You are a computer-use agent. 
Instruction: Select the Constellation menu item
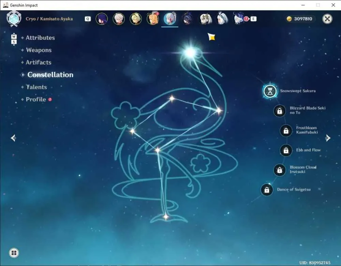(50, 75)
